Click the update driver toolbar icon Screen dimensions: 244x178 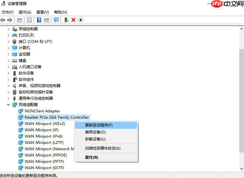pyautogui.click(x=66, y=20)
